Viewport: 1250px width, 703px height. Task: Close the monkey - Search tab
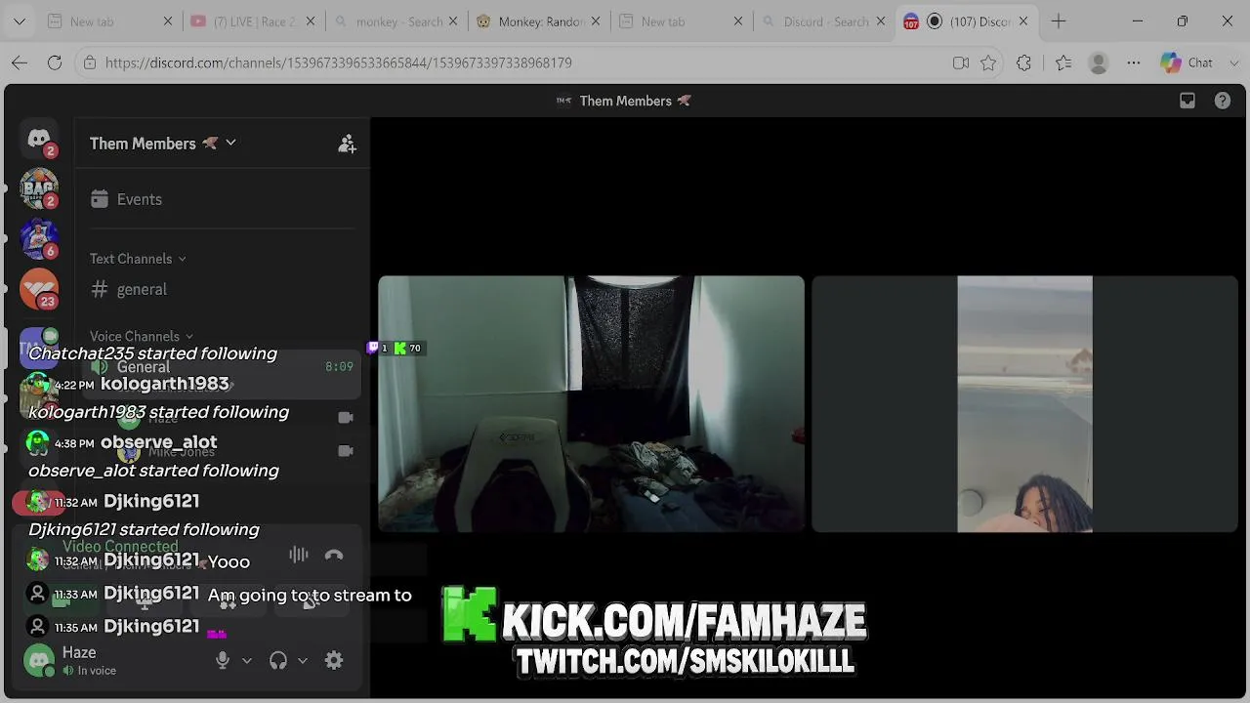click(452, 21)
